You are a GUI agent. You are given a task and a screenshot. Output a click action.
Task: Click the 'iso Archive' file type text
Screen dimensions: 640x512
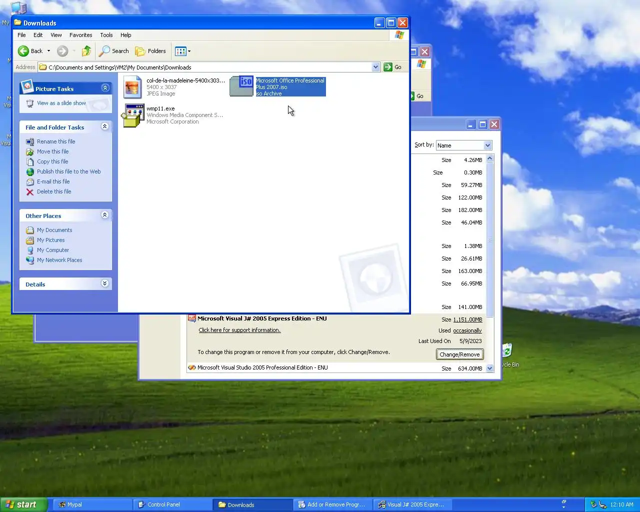click(269, 93)
